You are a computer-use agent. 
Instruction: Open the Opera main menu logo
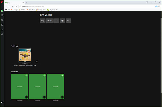pos(2,2)
